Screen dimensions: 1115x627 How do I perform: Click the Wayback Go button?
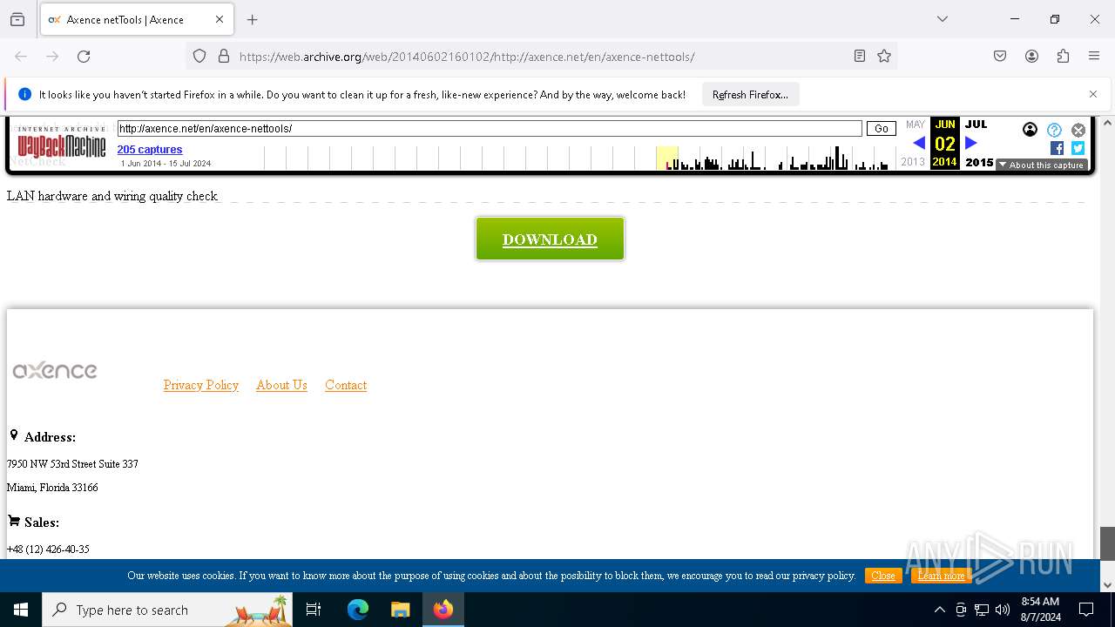pos(881,129)
